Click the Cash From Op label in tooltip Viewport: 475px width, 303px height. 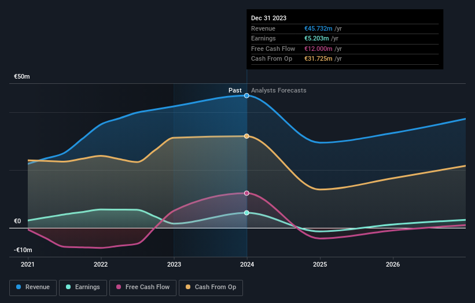tap(271, 59)
